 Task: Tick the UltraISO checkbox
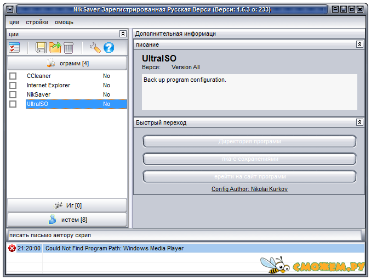click(x=13, y=104)
